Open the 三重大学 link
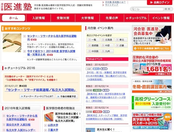 tap(53, 130)
